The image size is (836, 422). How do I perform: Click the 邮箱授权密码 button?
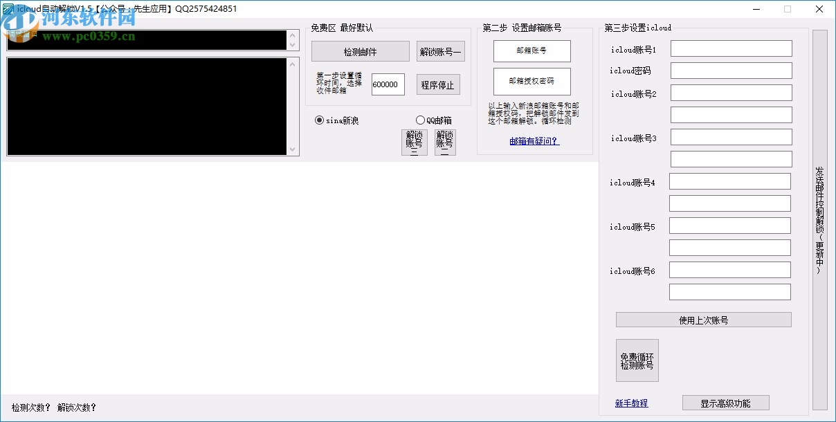pyautogui.click(x=531, y=81)
